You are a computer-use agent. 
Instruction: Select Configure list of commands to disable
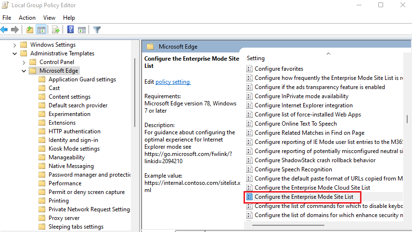(x=329, y=206)
